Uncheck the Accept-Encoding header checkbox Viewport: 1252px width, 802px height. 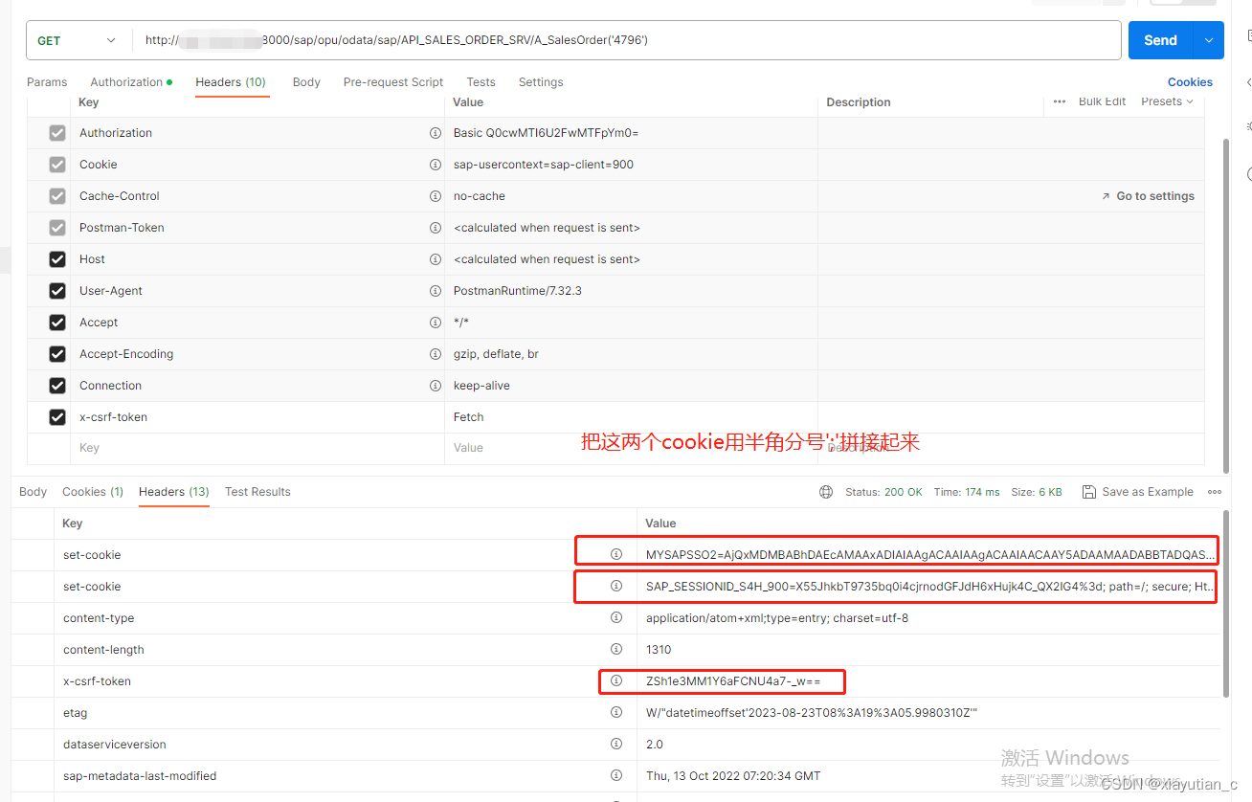pyautogui.click(x=57, y=354)
